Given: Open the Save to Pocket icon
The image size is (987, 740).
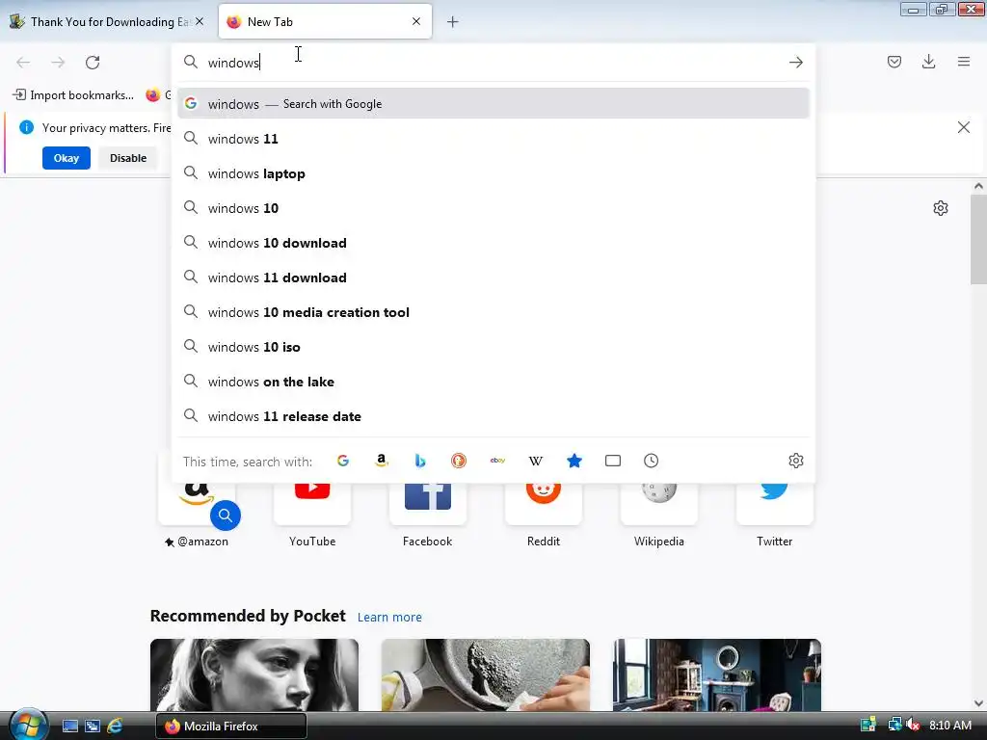Looking at the screenshot, I should (894, 62).
